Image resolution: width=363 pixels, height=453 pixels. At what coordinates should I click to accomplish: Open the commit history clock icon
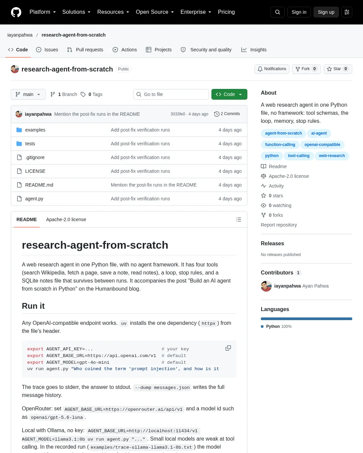[x=217, y=114]
